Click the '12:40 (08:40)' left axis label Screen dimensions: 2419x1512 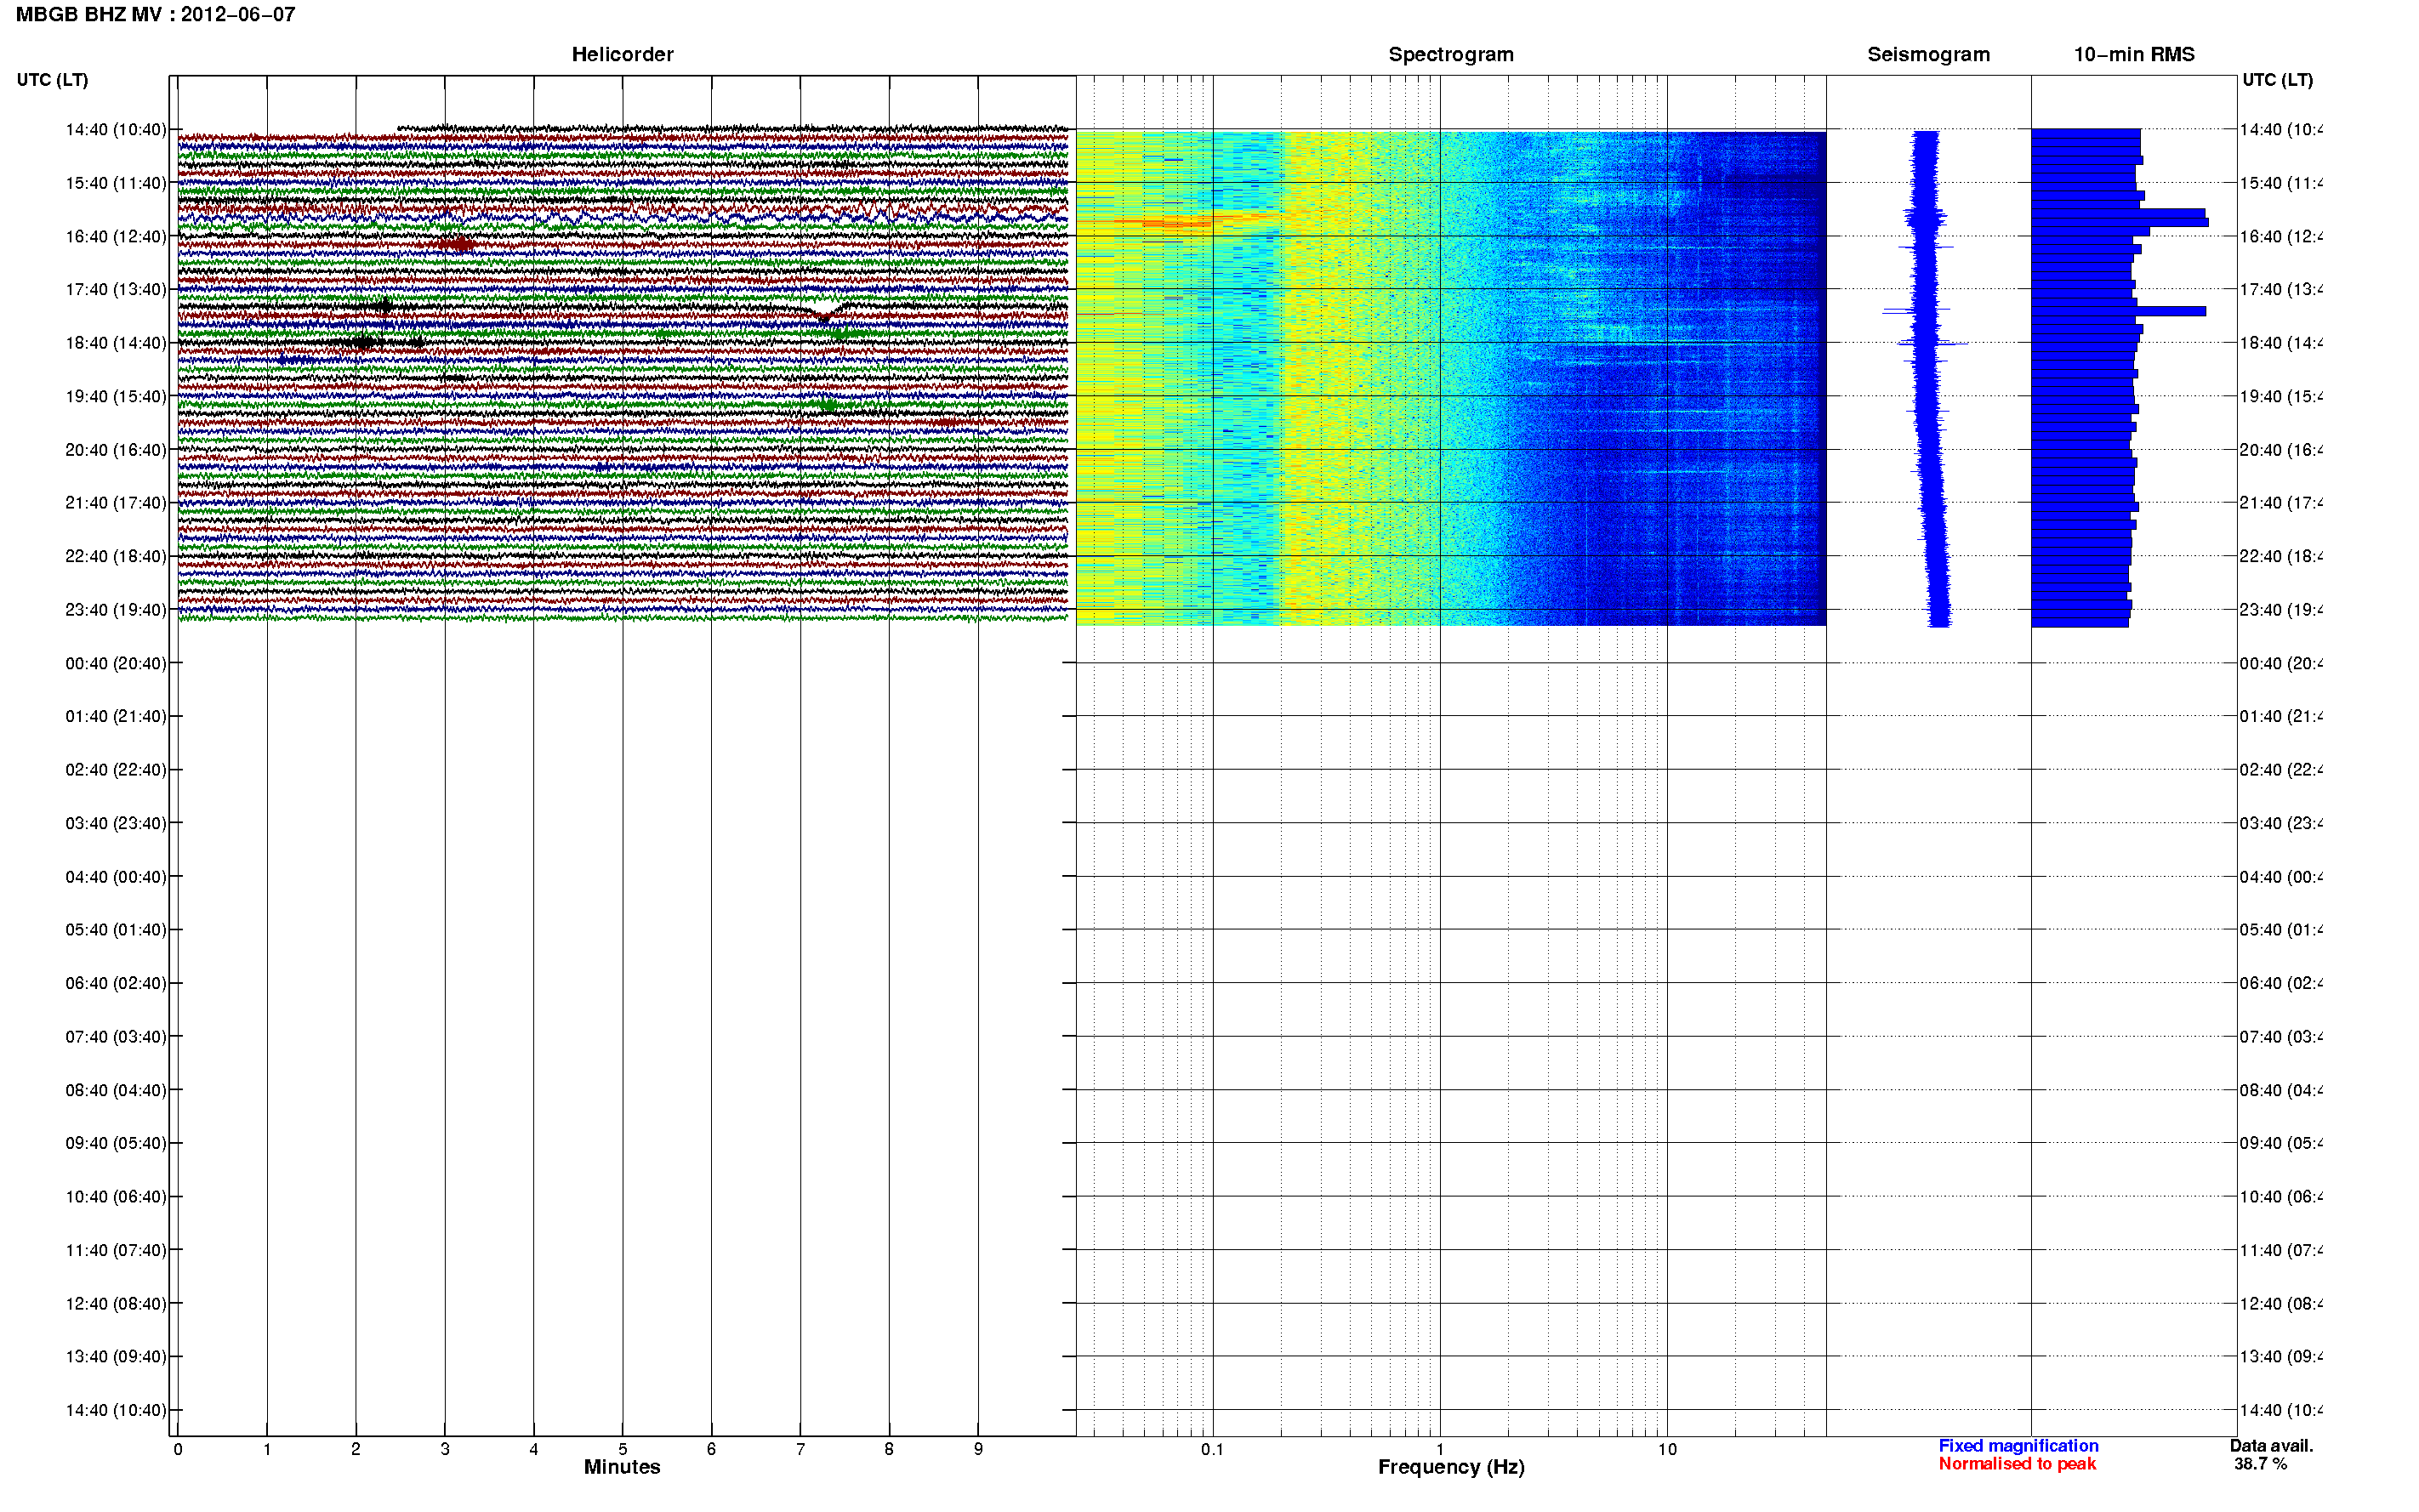[116, 1304]
